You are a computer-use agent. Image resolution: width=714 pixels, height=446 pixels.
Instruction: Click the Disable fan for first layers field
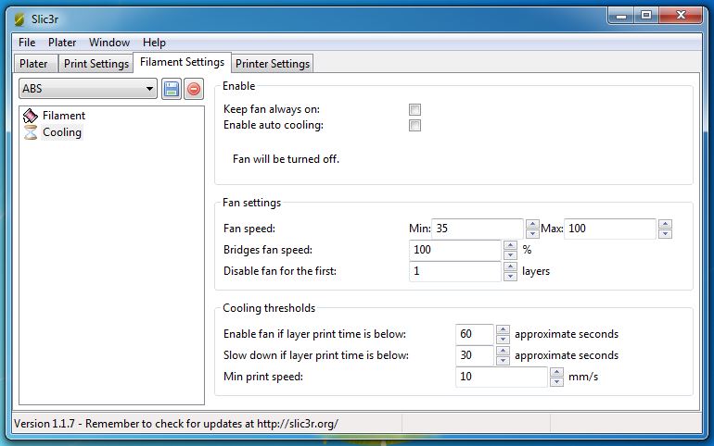tap(455, 271)
